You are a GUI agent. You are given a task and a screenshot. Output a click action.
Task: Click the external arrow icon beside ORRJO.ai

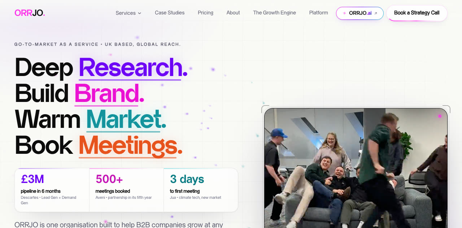pyautogui.click(x=376, y=13)
